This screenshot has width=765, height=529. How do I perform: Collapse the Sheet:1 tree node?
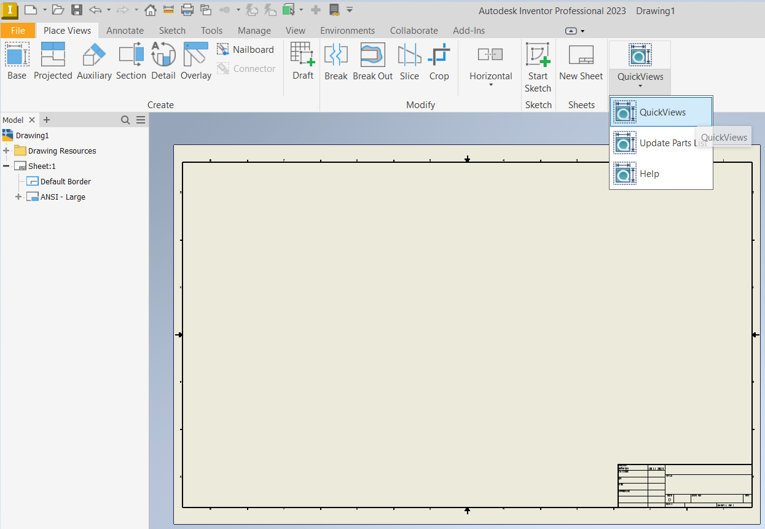coord(7,167)
